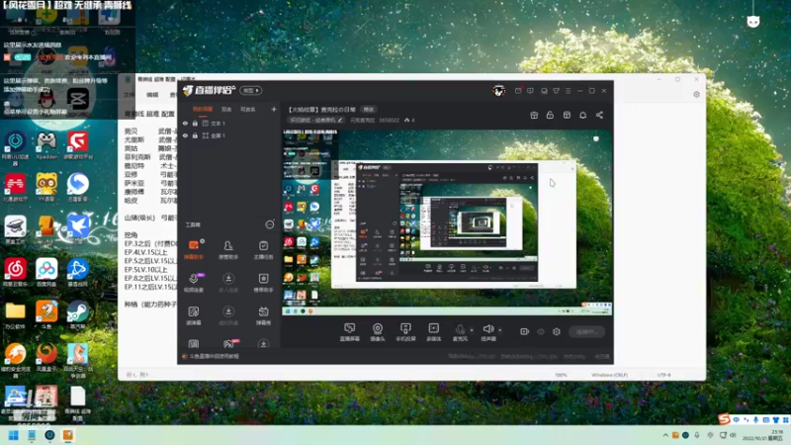Open the 办公软件 desktop folder
Image resolution: width=791 pixels, height=445 pixels.
[15, 314]
